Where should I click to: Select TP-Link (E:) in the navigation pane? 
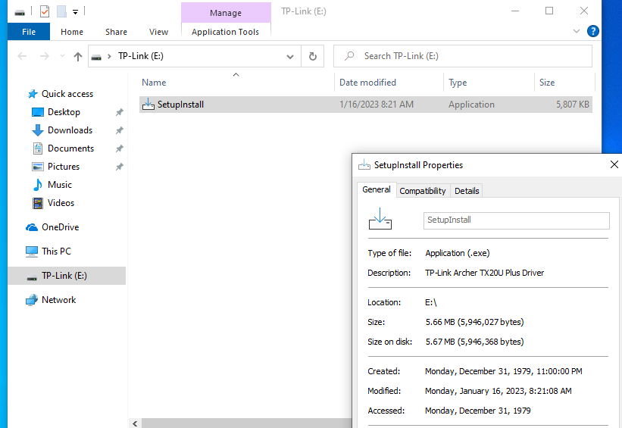[x=67, y=276]
